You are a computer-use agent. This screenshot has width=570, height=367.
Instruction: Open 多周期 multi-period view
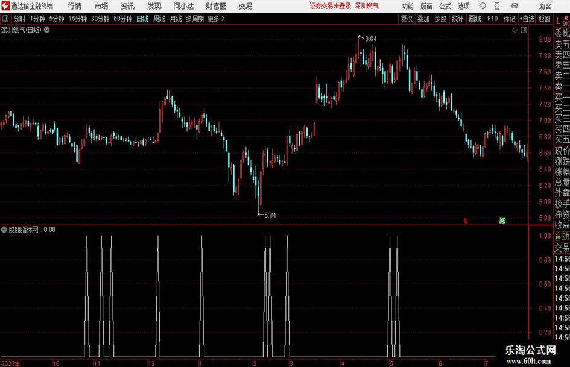pos(195,19)
